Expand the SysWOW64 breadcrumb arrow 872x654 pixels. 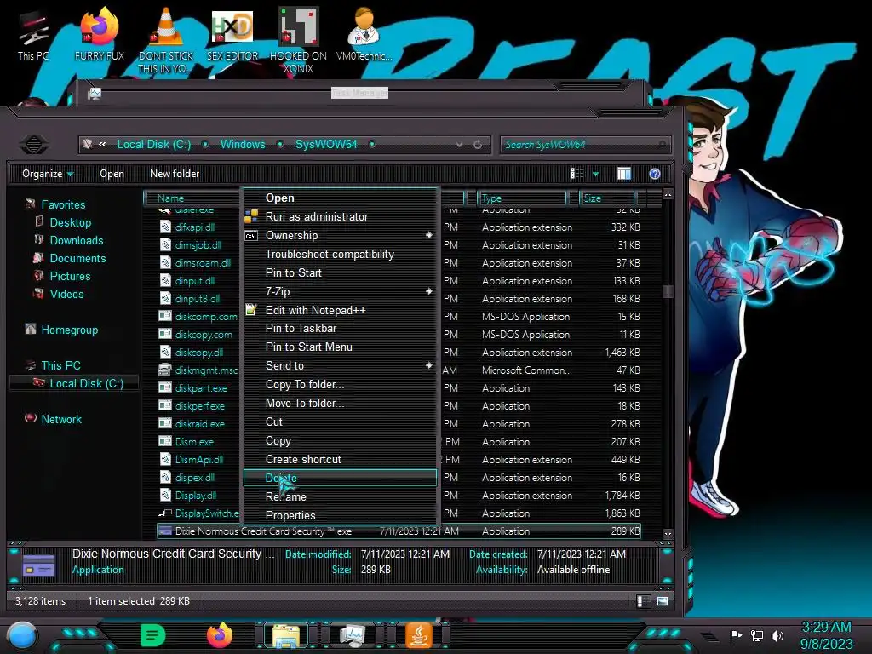click(372, 145)
